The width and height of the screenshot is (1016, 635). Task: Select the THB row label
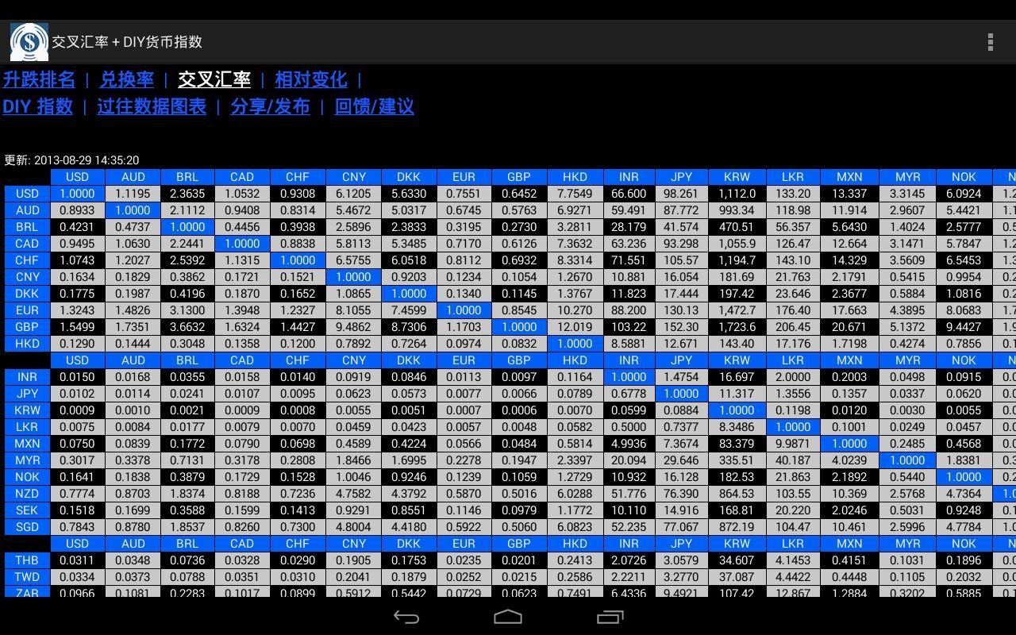pyautogui.click(x=26, y=560)
